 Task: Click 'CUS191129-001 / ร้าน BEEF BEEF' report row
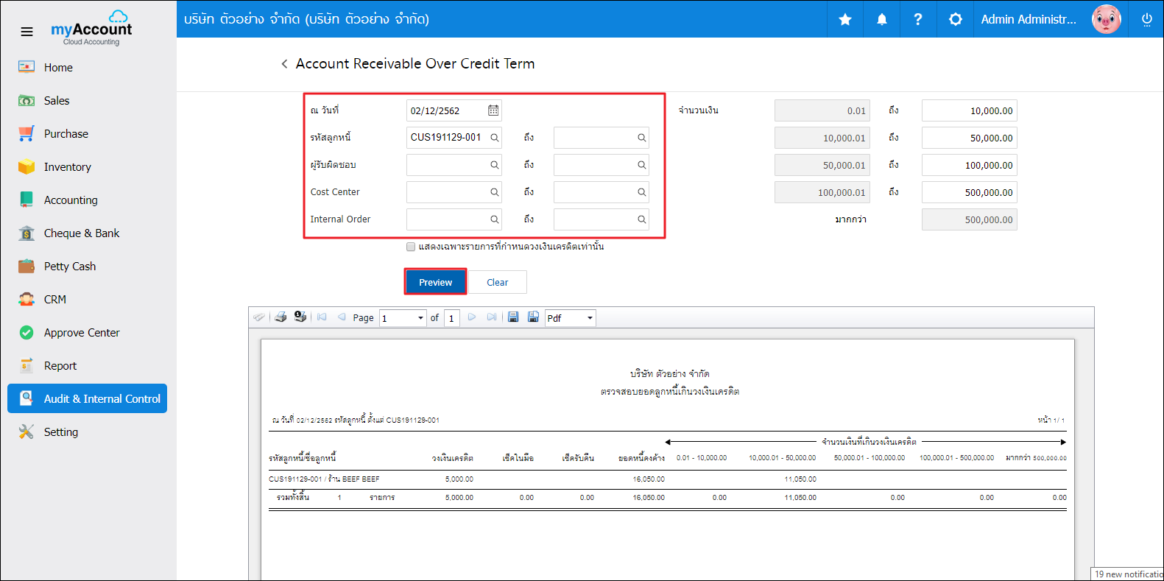tap(324, 479)
